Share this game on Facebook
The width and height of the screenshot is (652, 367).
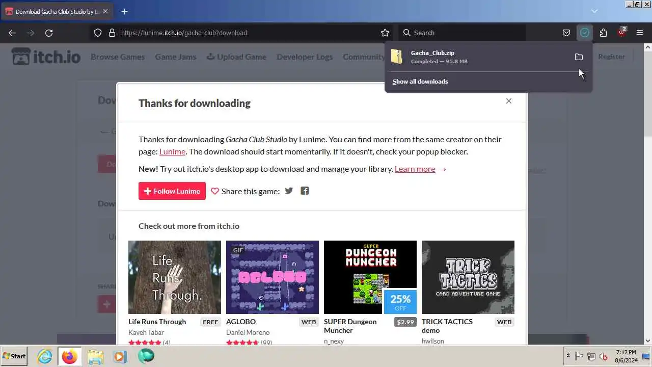(x=305, y=191)
